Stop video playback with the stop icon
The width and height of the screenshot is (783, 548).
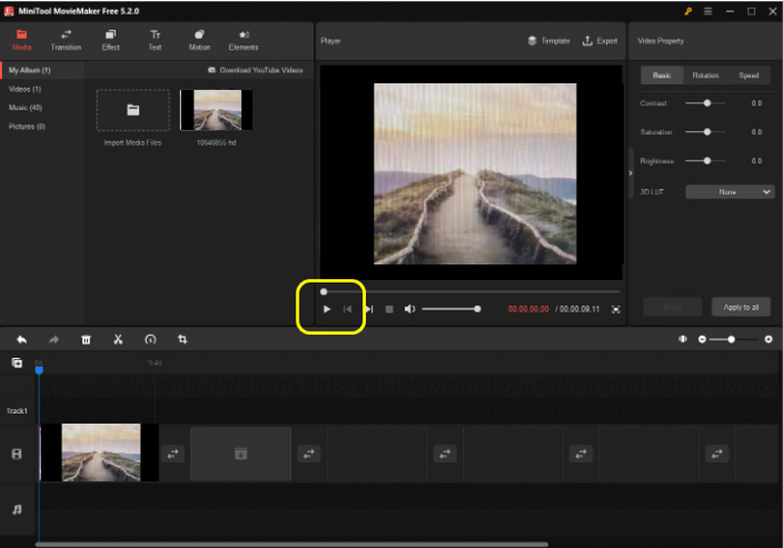389,309
